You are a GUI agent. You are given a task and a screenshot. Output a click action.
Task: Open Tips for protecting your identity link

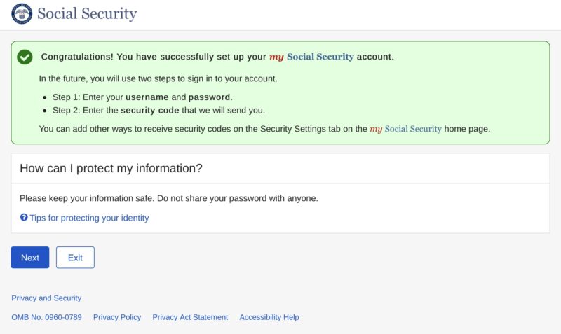pyautogui.click(x=89, y=218)
